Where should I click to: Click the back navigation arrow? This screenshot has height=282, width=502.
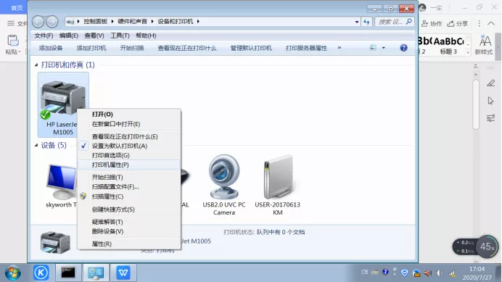pos(38,22)
